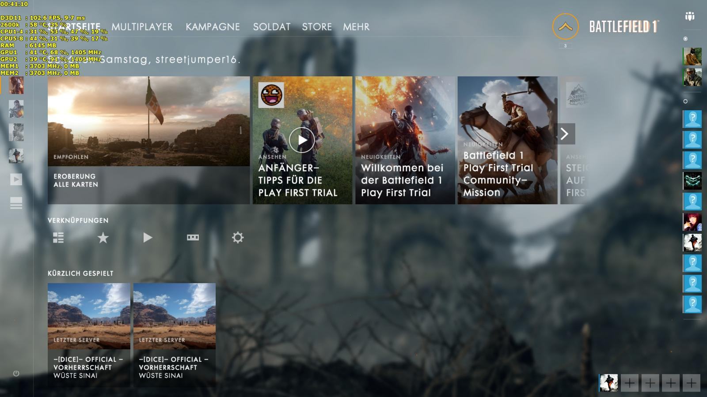Switch to the Battlefield 4 game icon

click(x=16, y=109)
